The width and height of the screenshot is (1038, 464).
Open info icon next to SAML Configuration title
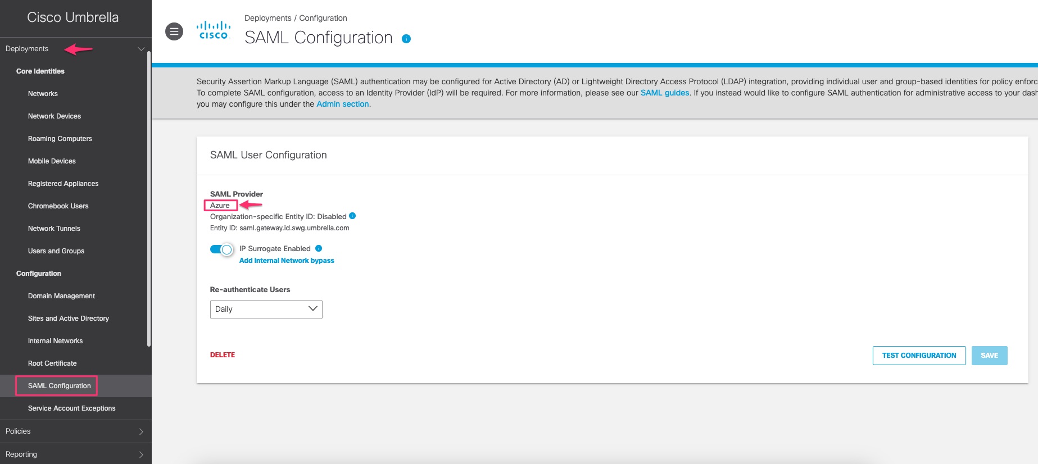coord(406,39)
